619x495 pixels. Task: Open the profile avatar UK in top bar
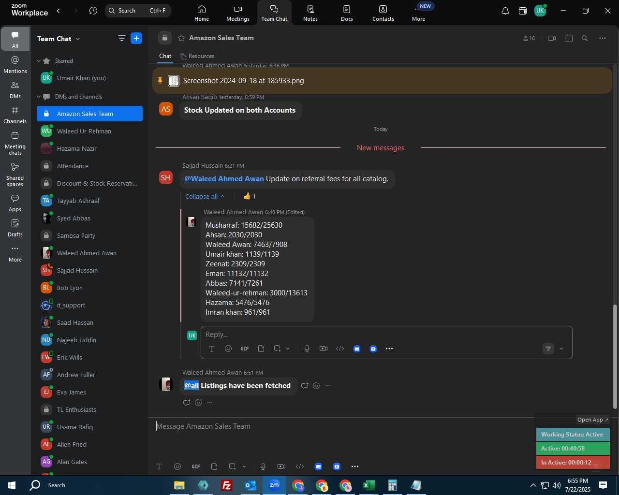pos(540,11)
